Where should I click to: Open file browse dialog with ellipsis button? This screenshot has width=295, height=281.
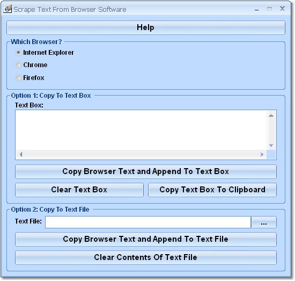264,222
